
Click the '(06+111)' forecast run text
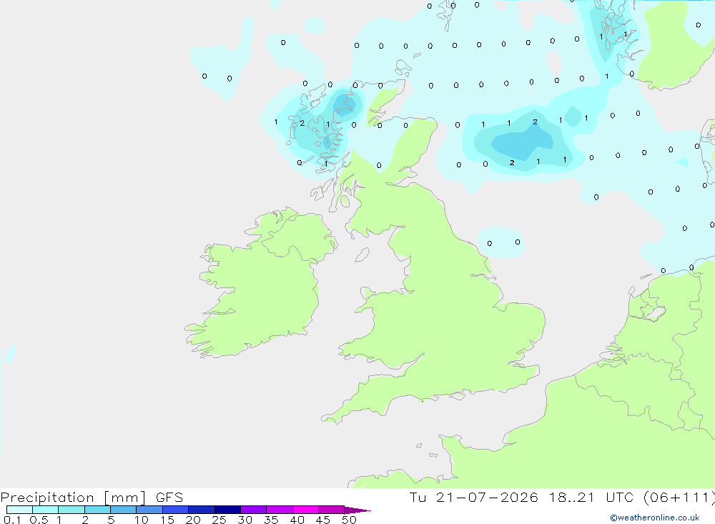(679, 497)
